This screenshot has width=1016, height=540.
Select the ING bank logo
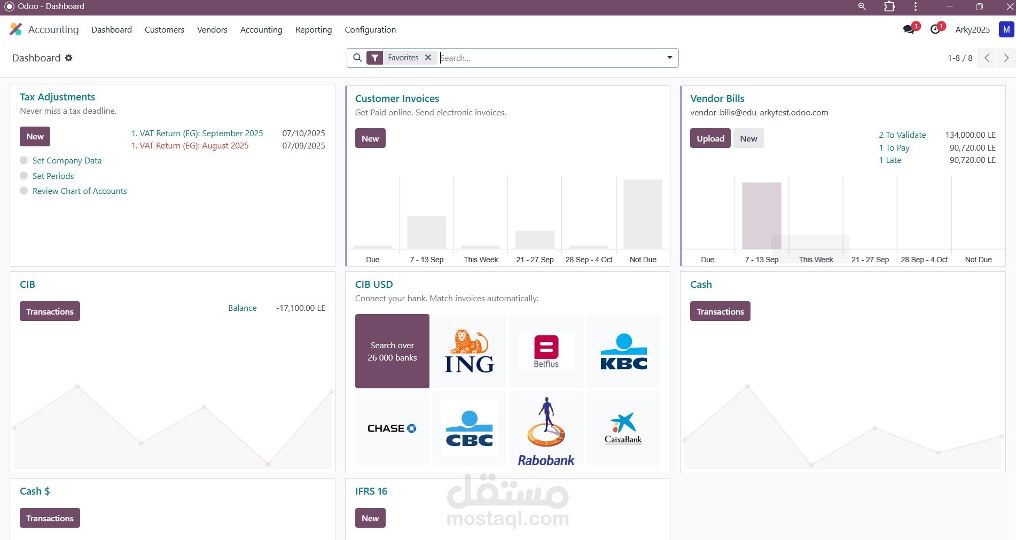tap(469, 351)
